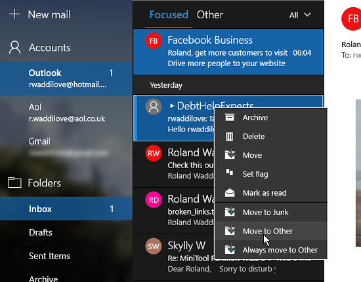Open the email with broken_links attachment

(175, 211)
